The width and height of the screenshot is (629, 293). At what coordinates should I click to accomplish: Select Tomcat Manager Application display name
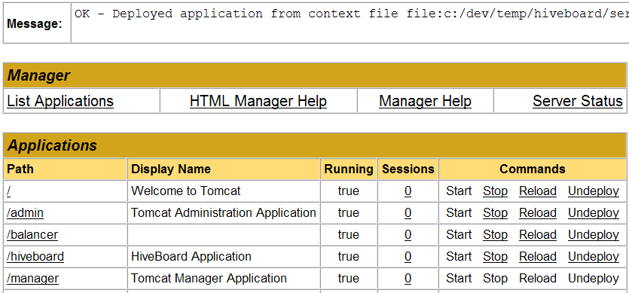coord(209,278)
